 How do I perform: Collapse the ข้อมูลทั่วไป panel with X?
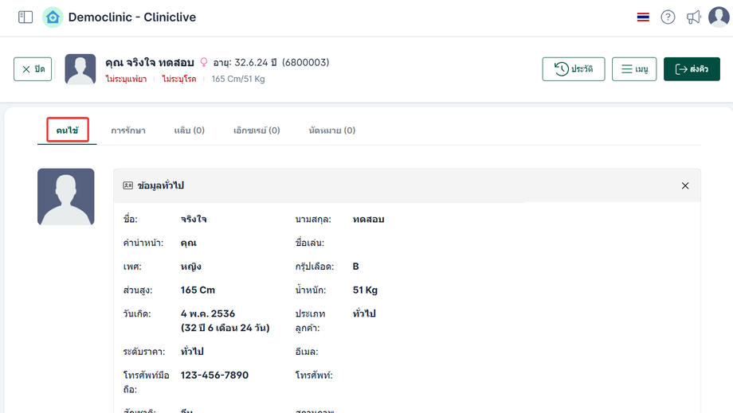click(684, 185)
